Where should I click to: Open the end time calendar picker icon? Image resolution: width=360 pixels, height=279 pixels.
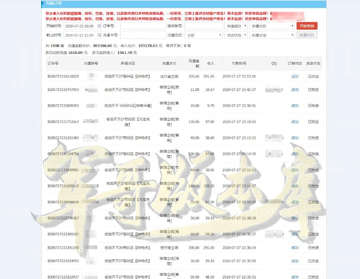tap(99, 35)
